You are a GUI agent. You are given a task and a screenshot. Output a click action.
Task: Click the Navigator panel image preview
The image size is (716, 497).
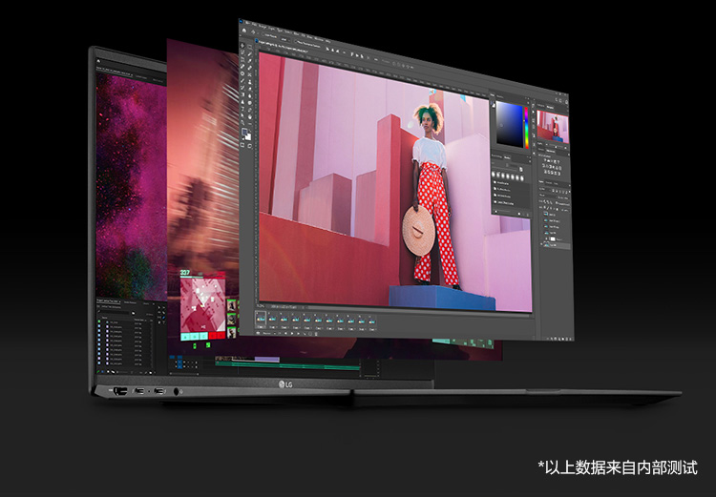pyautogui.click(x=553, y=127)
